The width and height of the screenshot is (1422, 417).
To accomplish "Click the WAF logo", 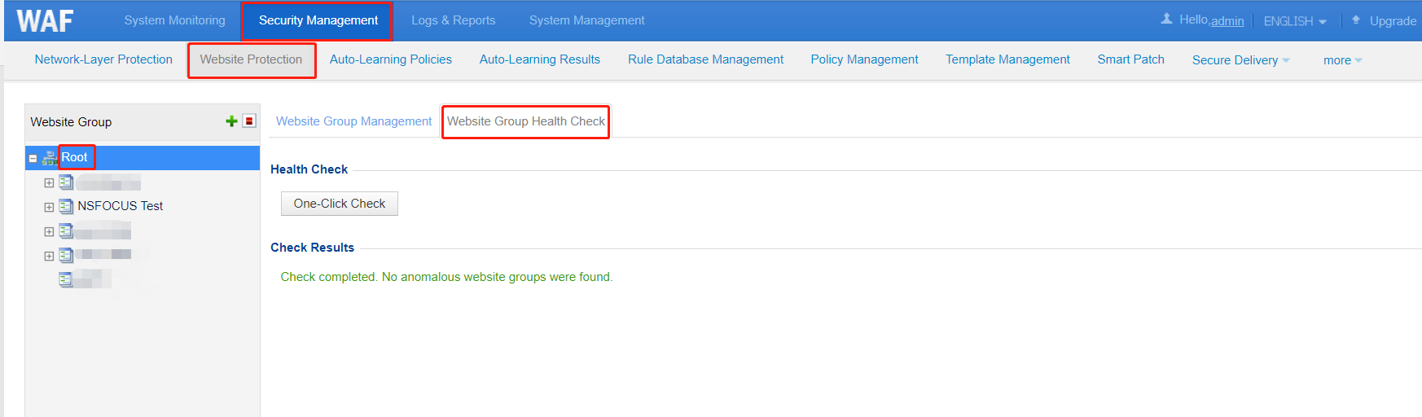I will click(x=45, y=20).
